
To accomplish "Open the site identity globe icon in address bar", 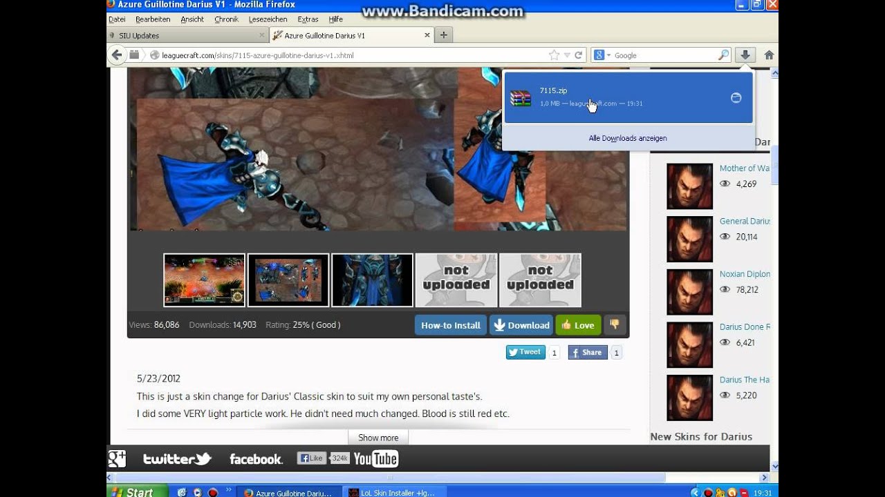I will pos(154,55).
